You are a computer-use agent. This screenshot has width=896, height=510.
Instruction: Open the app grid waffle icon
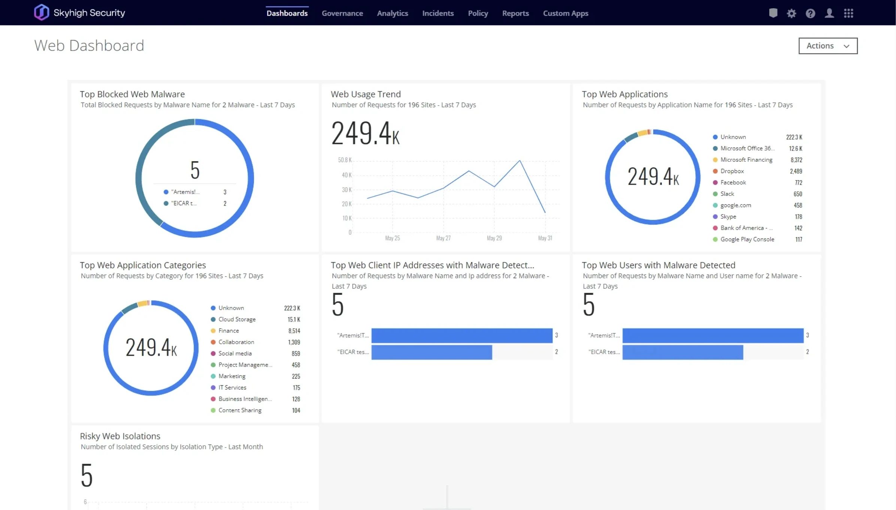click(848, 13)
